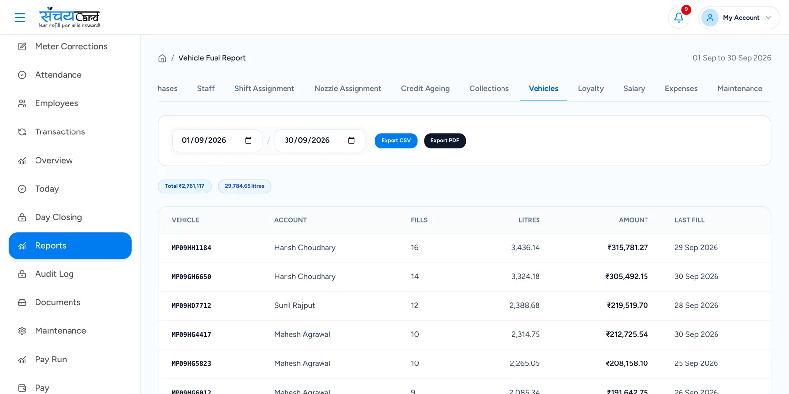Image resolution: width=789 pixels, height=394 pixels.
Task: Open the Shift Assignment tab
Action: pos(264,89)
